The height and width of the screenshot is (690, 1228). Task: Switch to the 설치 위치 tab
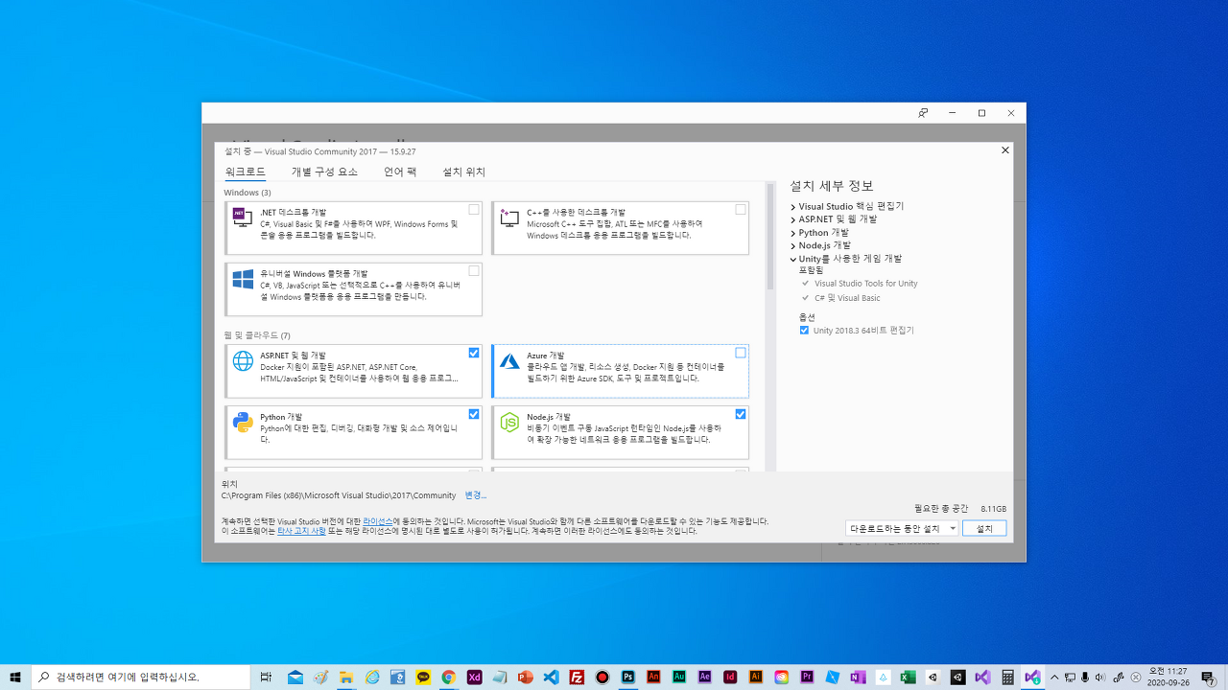point(463,172)
